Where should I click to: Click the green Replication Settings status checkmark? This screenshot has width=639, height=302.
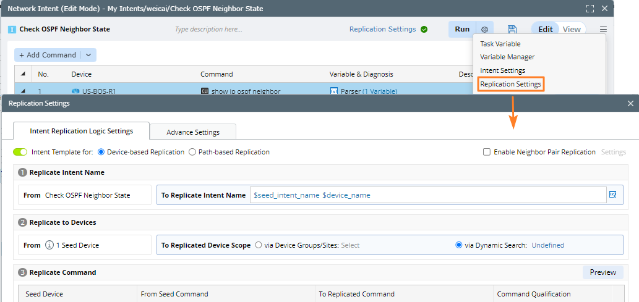(x=424, y=29)
